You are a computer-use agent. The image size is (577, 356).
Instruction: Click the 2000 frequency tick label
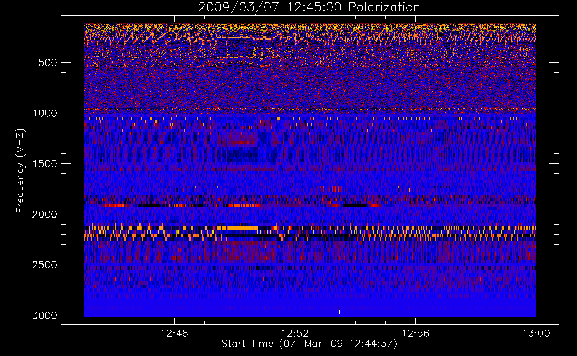click(x=45, y=214)
